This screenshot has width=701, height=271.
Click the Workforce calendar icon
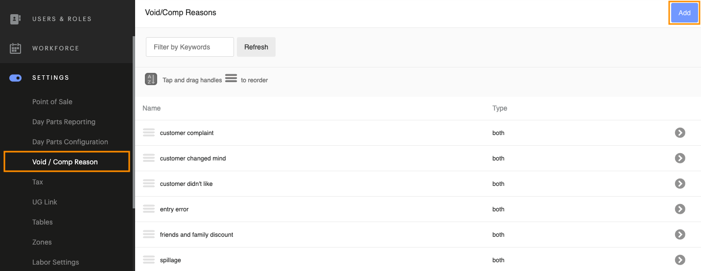16,48
